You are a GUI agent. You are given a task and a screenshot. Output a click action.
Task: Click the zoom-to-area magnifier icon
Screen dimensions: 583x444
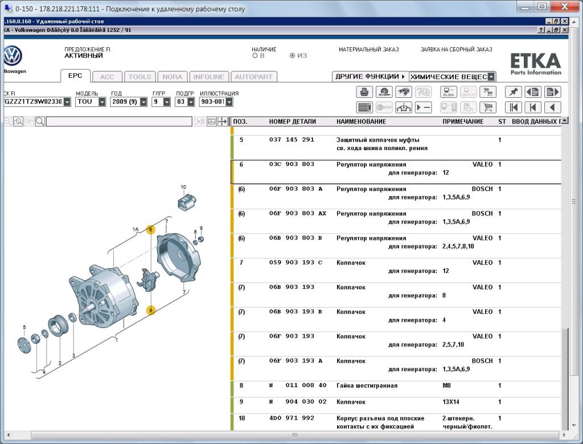(x=18, y=122)
